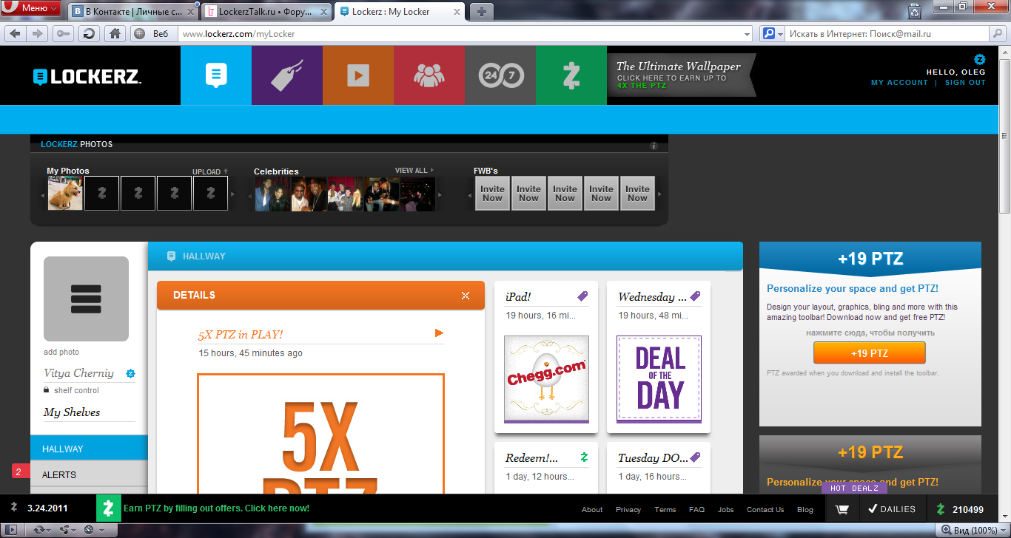
Task: Click UPLOAD in My Photos
Action: [210, 171]
